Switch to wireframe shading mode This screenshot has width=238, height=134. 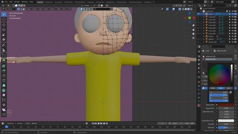tap(183, 9)
